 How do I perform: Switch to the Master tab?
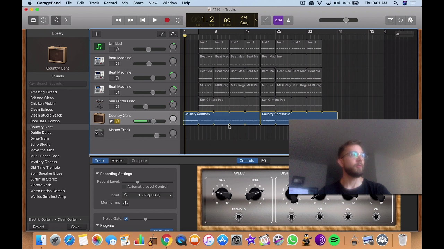tap(117, 160)
